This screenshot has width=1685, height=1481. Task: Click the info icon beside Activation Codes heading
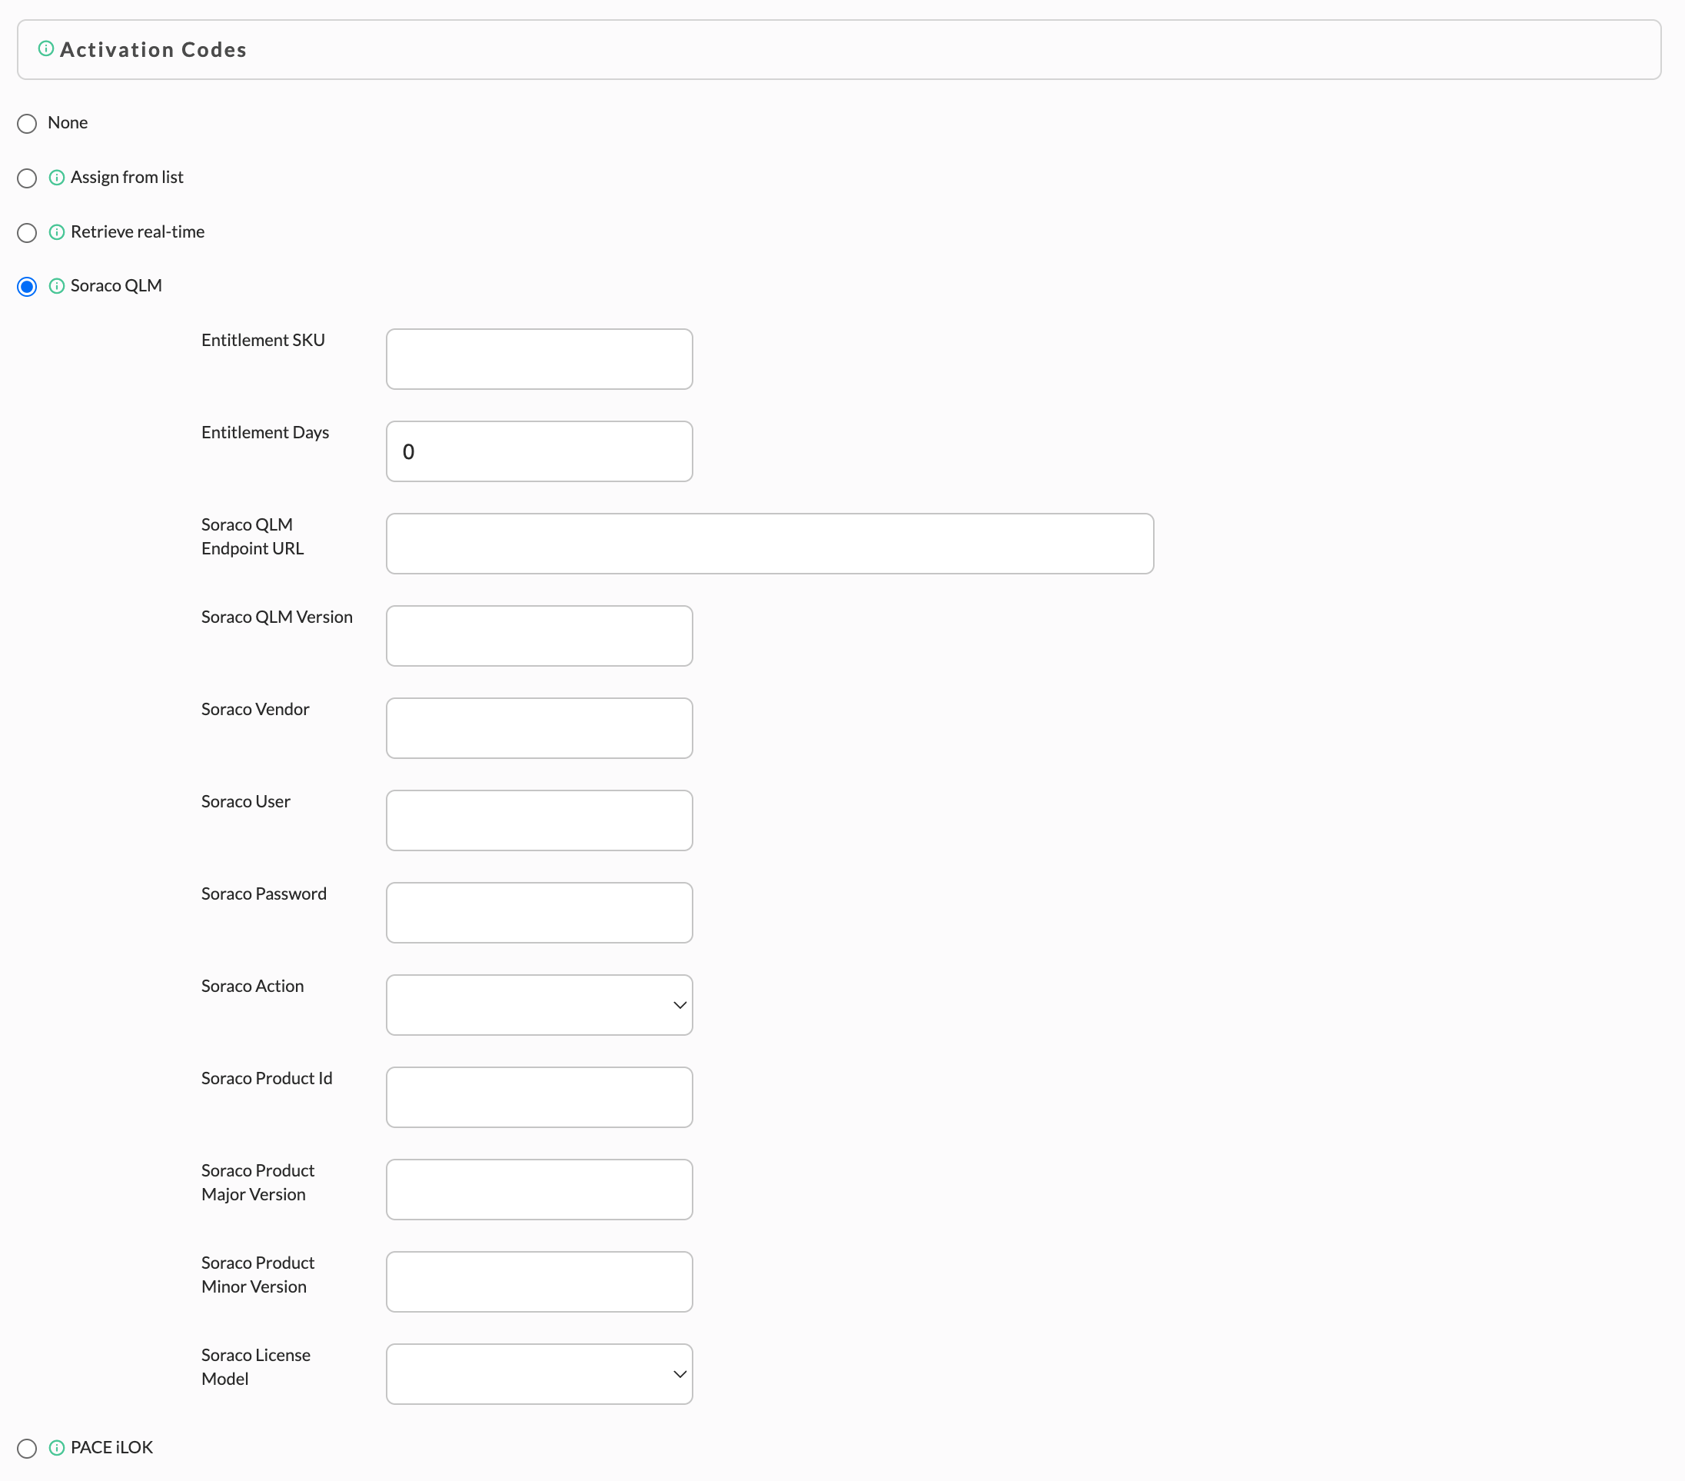coord(46,48)
